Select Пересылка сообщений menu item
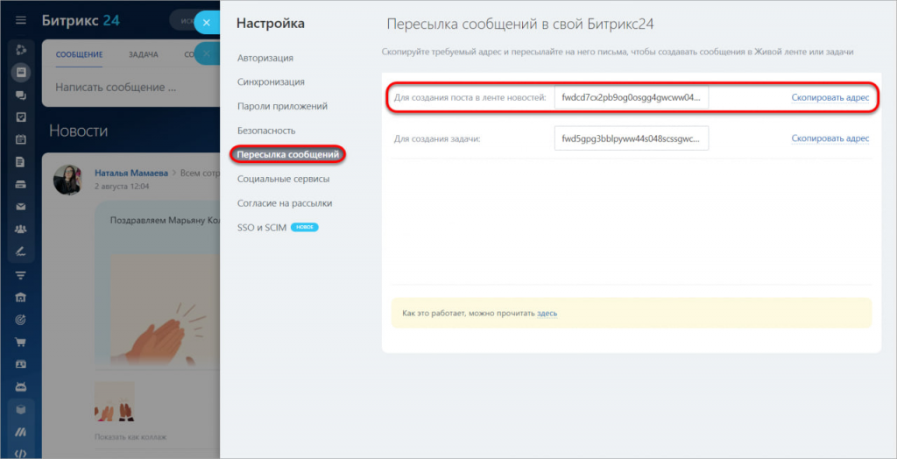Image resolution: width=897 pixels, height=459 pixels. click(288, 154)
